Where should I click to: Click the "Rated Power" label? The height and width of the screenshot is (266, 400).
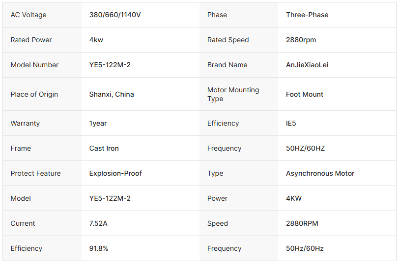(31, 40)
